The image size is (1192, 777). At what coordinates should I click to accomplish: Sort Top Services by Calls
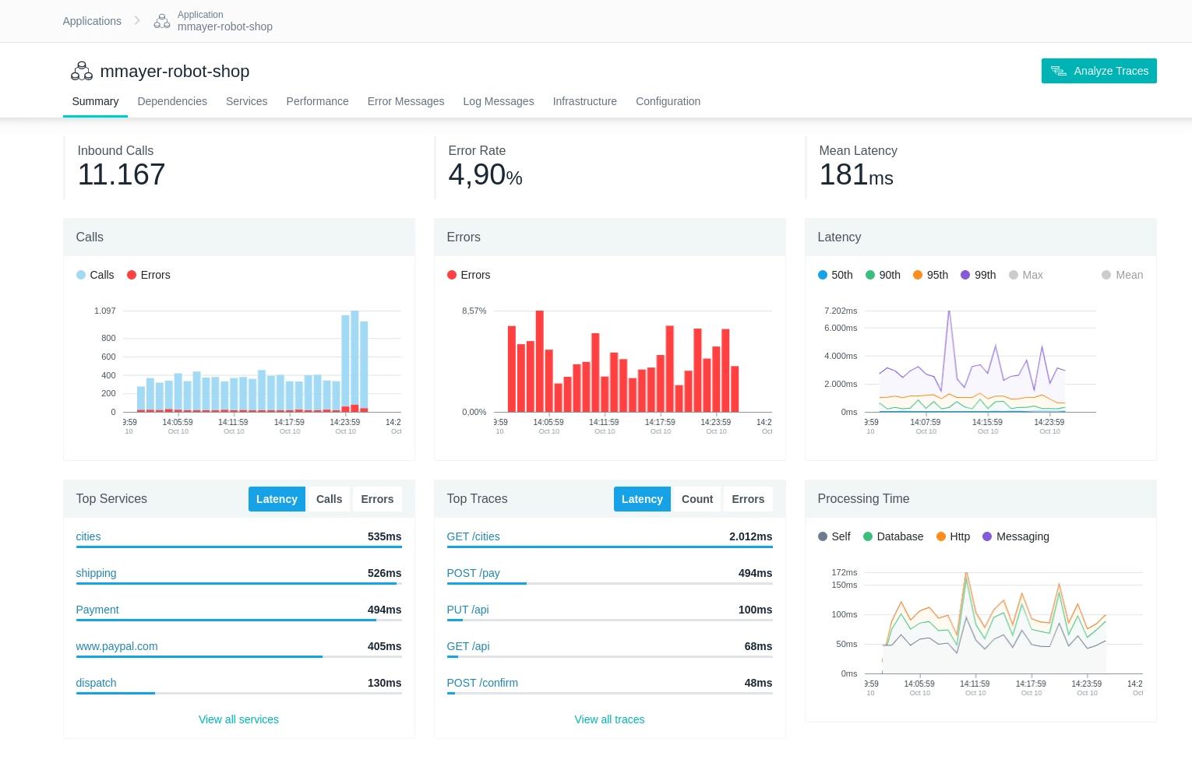click(329, 499)
